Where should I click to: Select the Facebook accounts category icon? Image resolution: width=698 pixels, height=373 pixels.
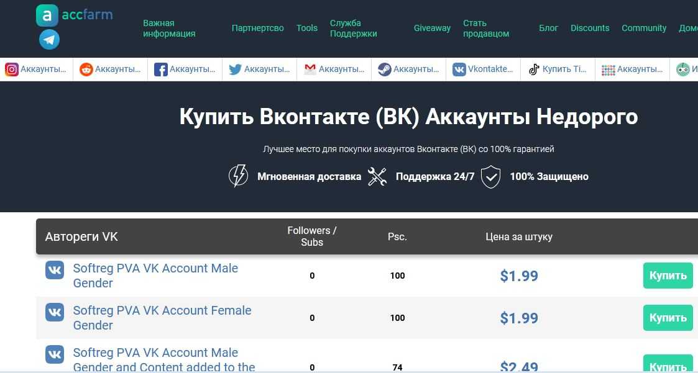(x=161, y=70)
